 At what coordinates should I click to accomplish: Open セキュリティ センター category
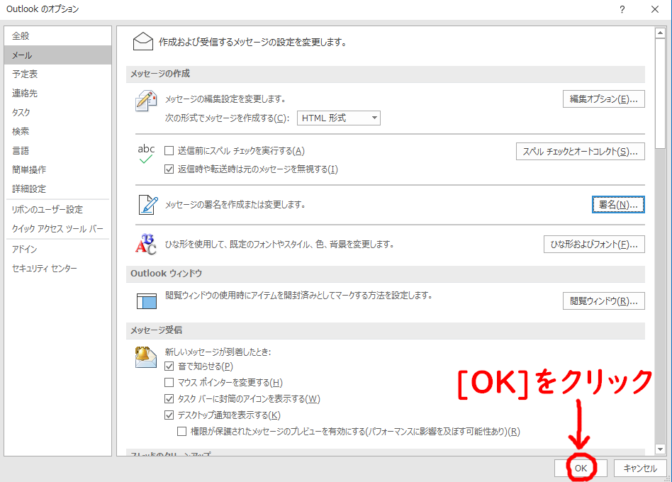[x=58, y=269]
